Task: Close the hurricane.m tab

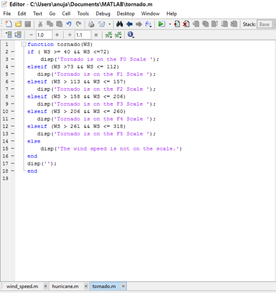Action: tap(86, 286)
